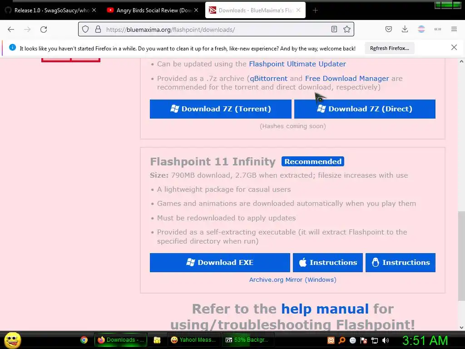Open the smiley face start button
Image resolution: width=465 pixels, height=349 pixels.
point(12,340)
